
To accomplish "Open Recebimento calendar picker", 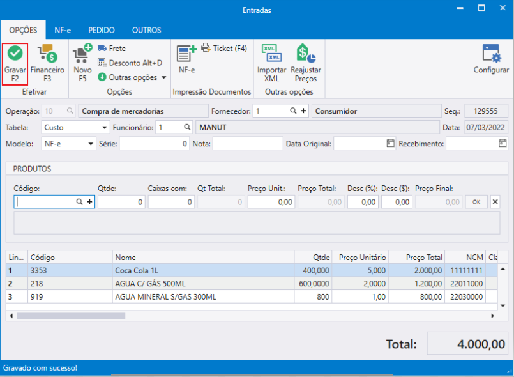I will 503,143.
